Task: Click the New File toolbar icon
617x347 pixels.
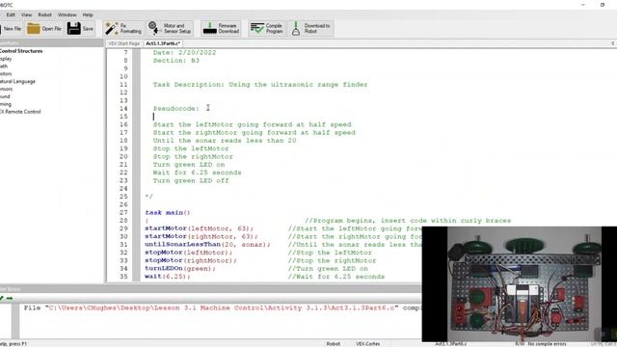Action: [x=11, y=29]
